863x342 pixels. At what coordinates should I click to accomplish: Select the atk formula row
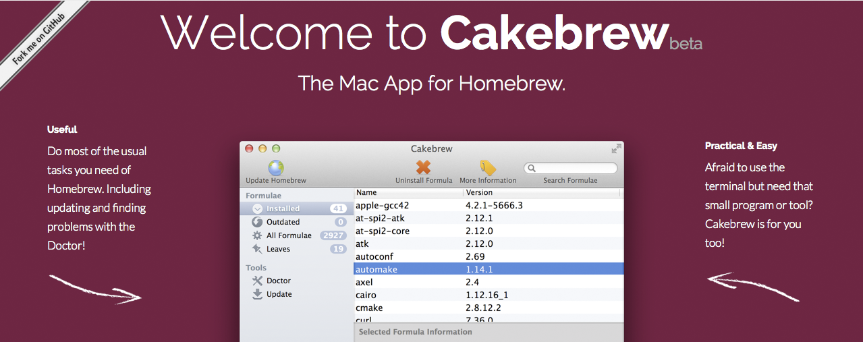(489, 244)
